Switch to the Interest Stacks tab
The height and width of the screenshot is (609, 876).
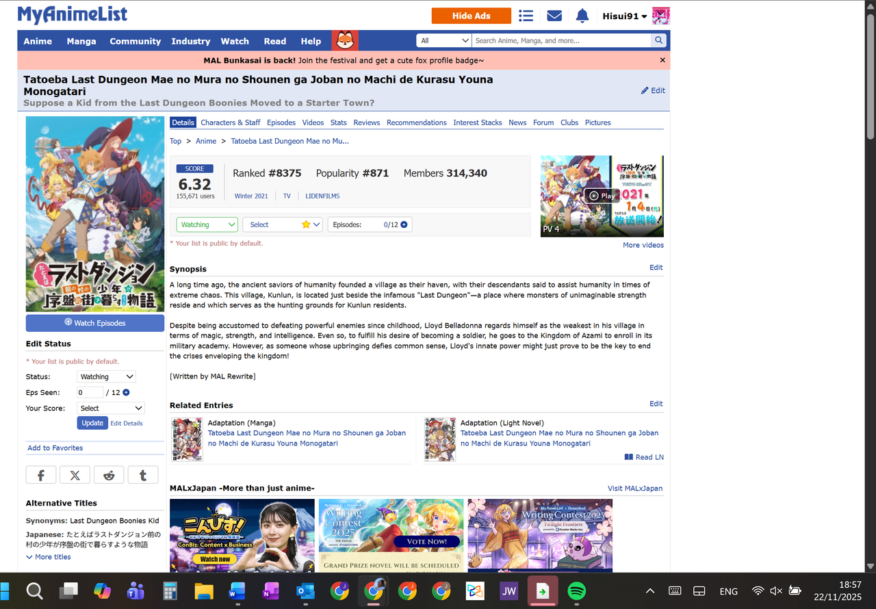[x=478, y=122]
